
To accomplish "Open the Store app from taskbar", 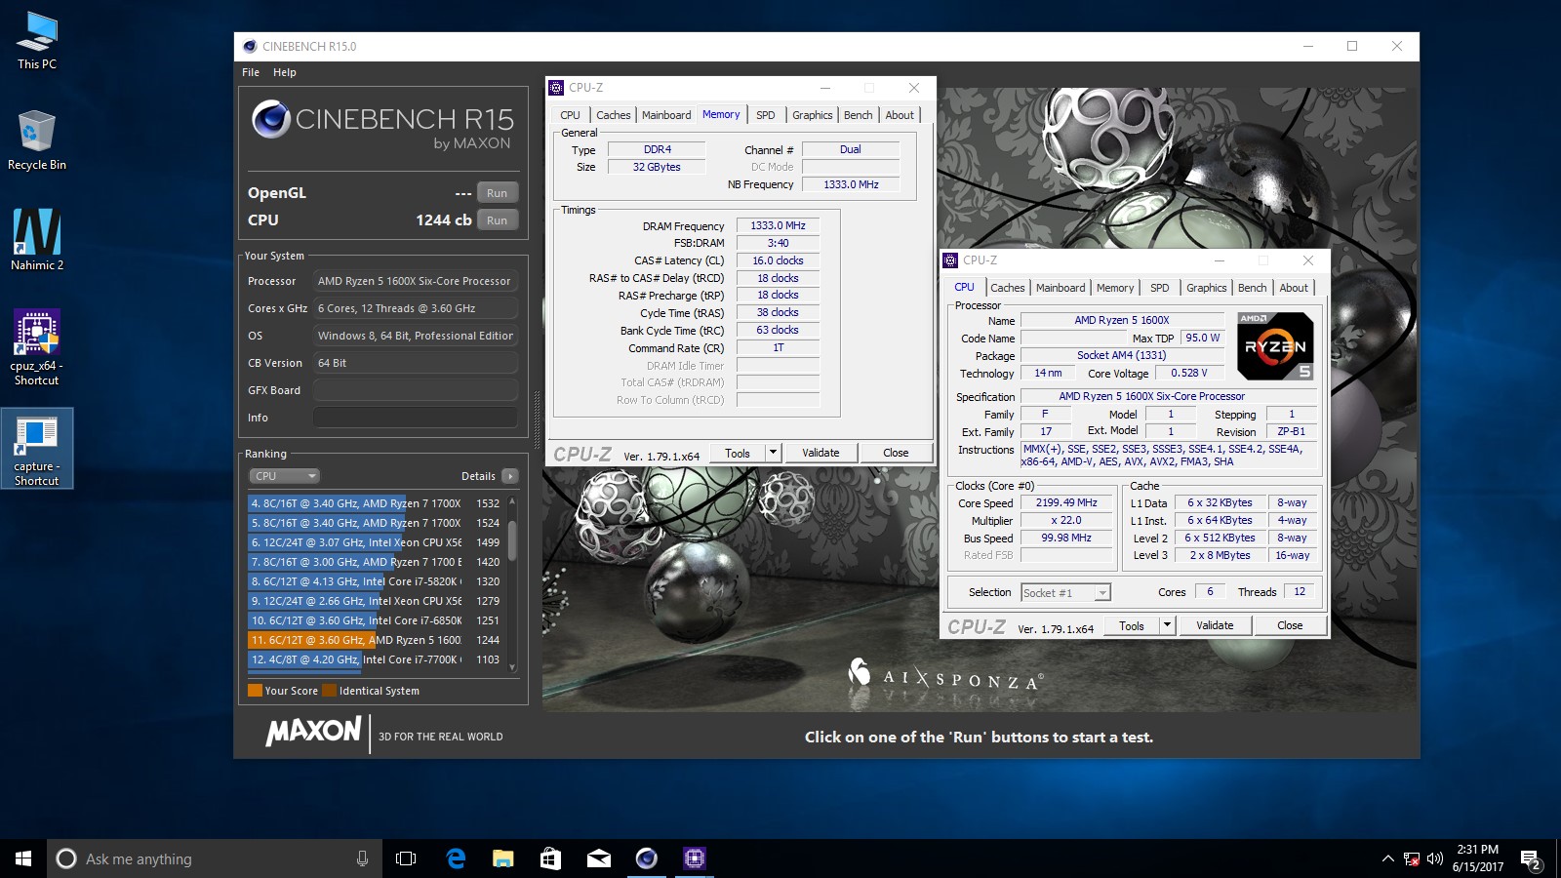I will click(551, 858).
